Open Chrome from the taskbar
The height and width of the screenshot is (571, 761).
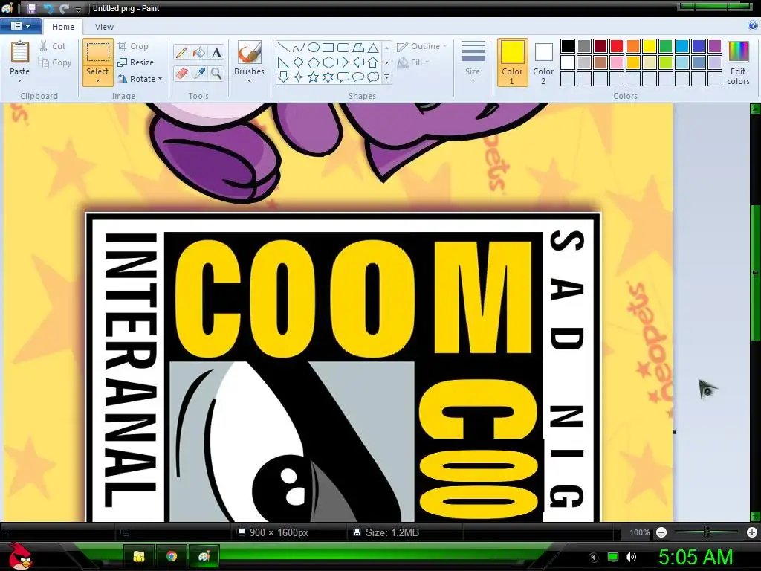point(172,556)
